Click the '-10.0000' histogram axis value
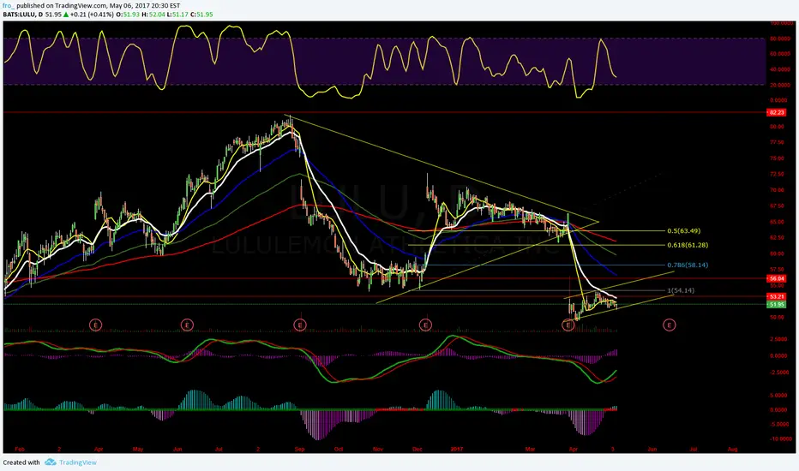Screen dimensions: 799x471 coord(781,439)
